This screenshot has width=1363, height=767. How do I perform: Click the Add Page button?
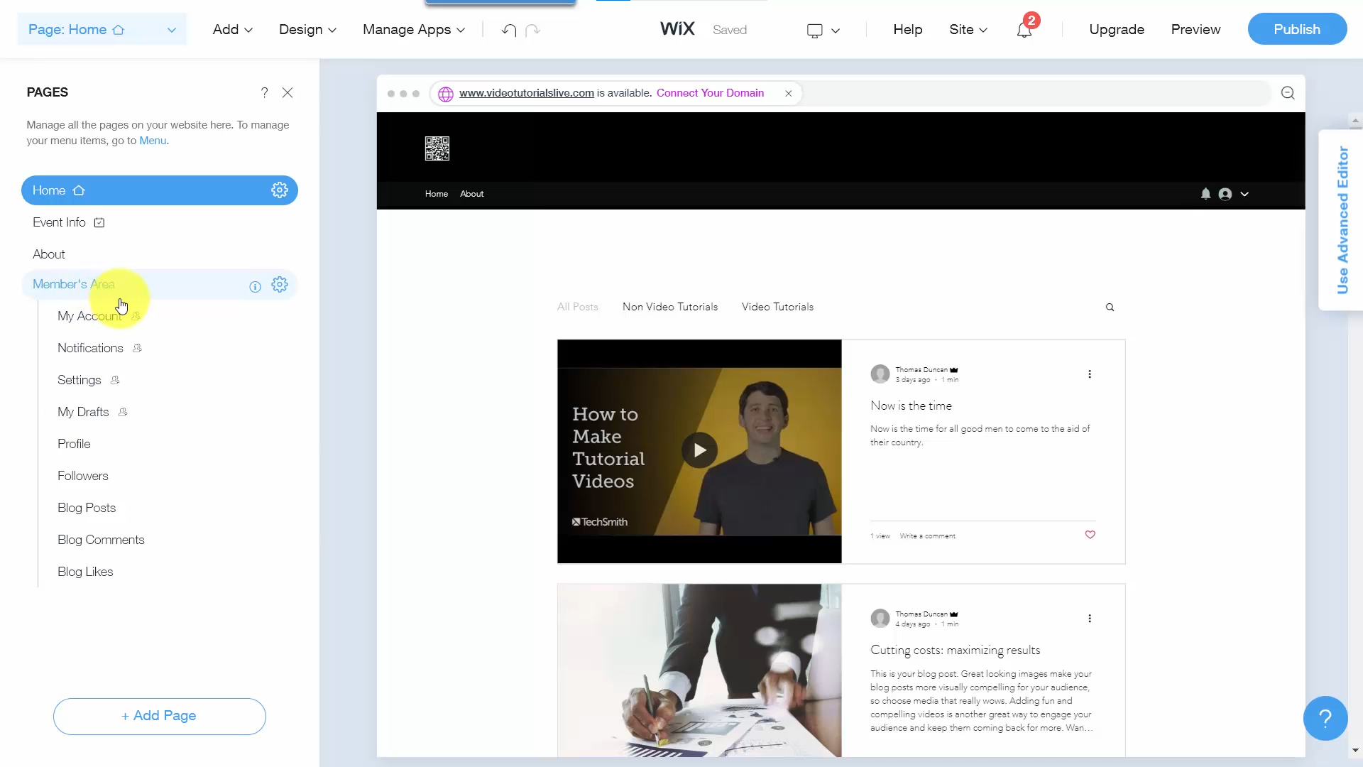(x=159, y=716)
